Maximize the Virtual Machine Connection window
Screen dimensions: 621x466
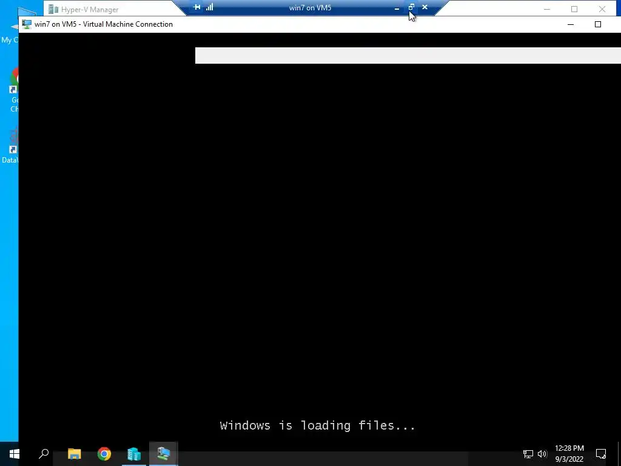(x=598, y=24)
